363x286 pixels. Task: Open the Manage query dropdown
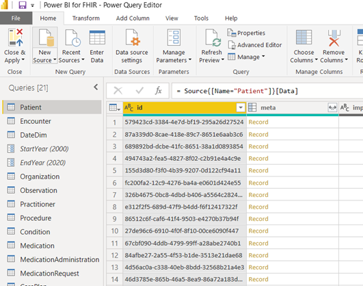[246, 57]
